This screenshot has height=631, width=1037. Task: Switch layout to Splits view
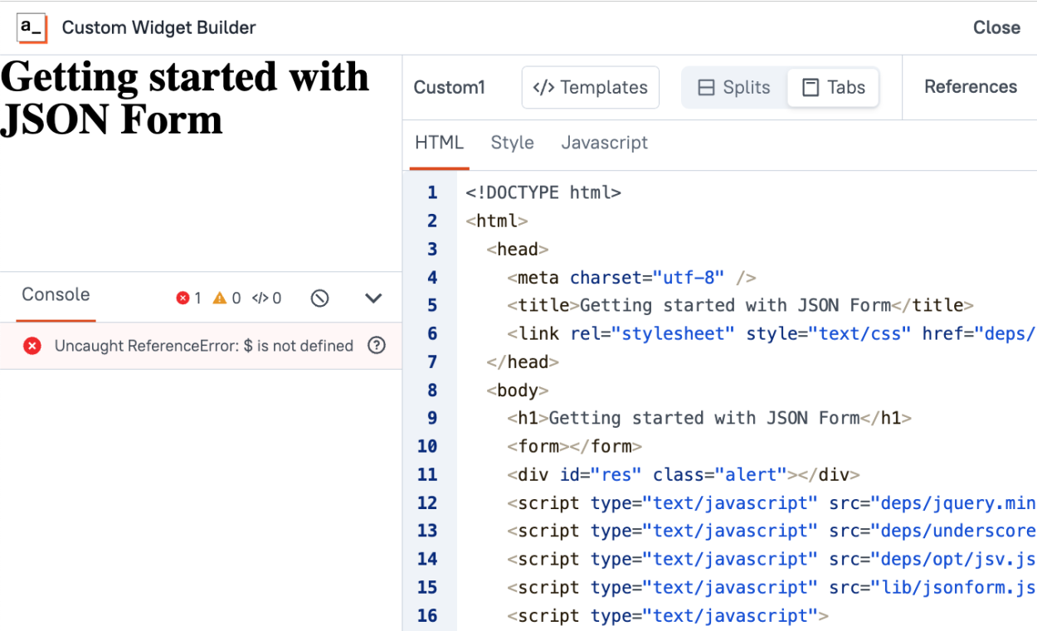733,88
